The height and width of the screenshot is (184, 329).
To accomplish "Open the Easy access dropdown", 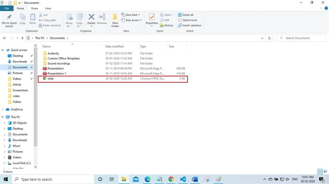I will coord(131,20).
